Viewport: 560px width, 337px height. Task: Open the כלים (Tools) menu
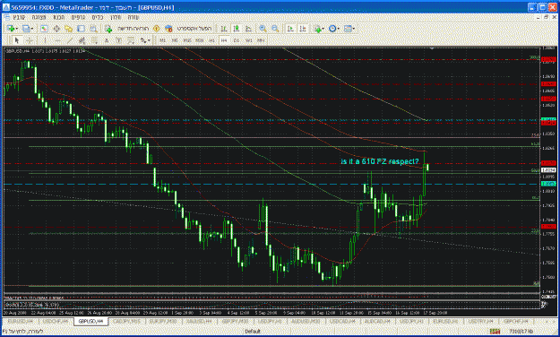[x=98, y=17]
